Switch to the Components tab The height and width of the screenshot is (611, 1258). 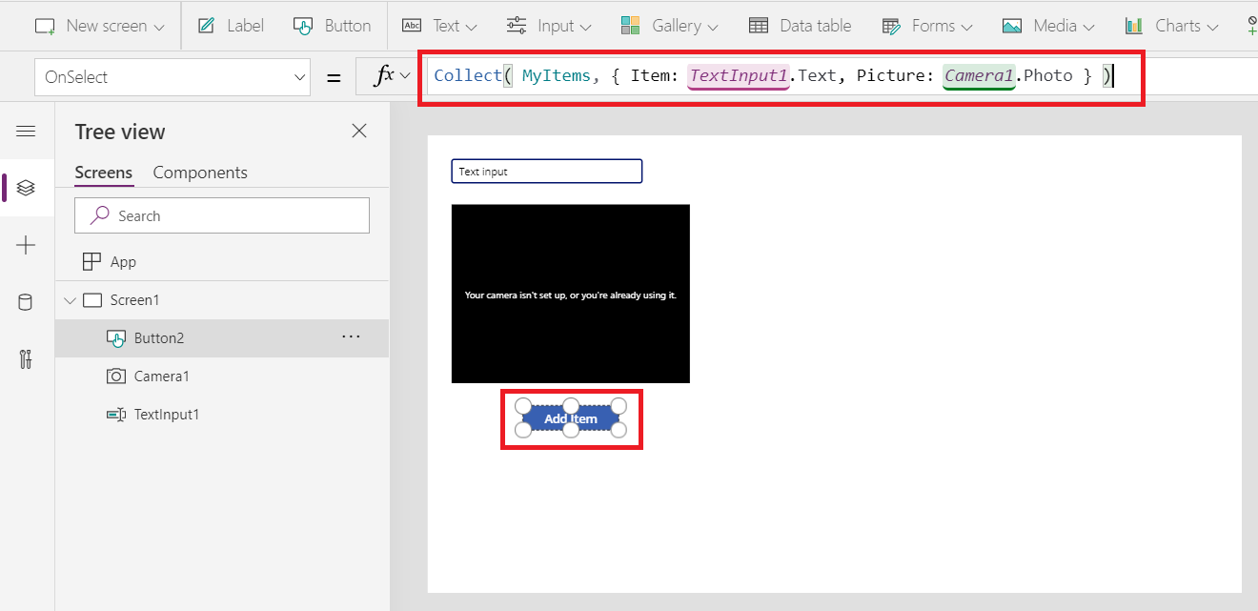200,173
